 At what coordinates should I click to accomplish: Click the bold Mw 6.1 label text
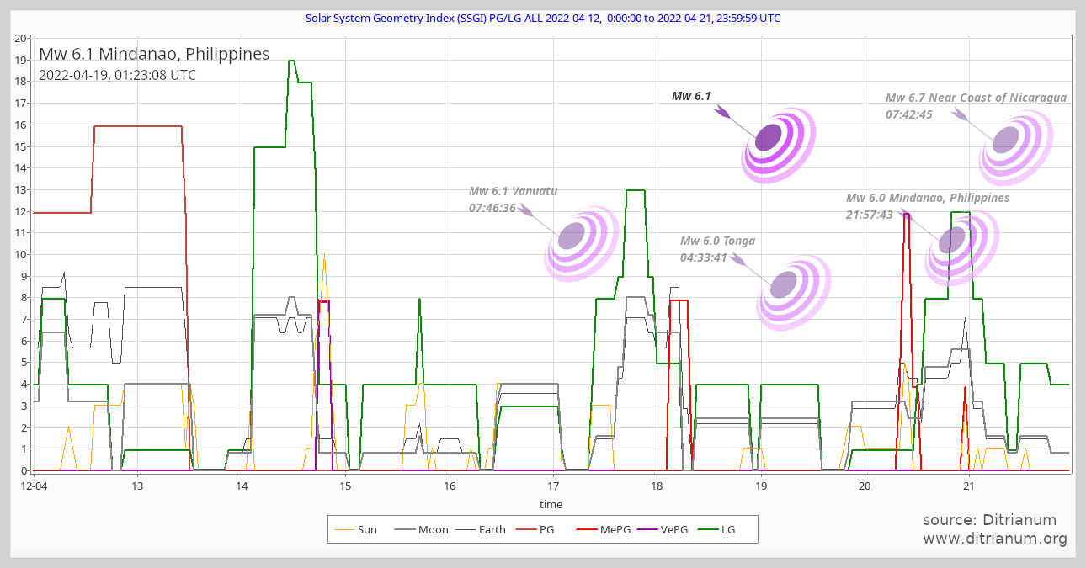click(x=691, y=96)
